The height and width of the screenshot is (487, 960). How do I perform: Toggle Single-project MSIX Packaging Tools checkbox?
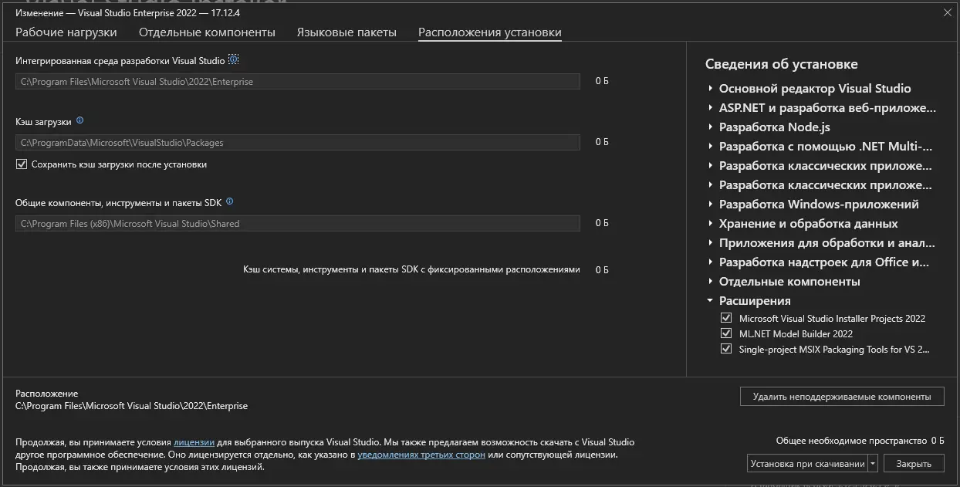[x=725, y=349]
